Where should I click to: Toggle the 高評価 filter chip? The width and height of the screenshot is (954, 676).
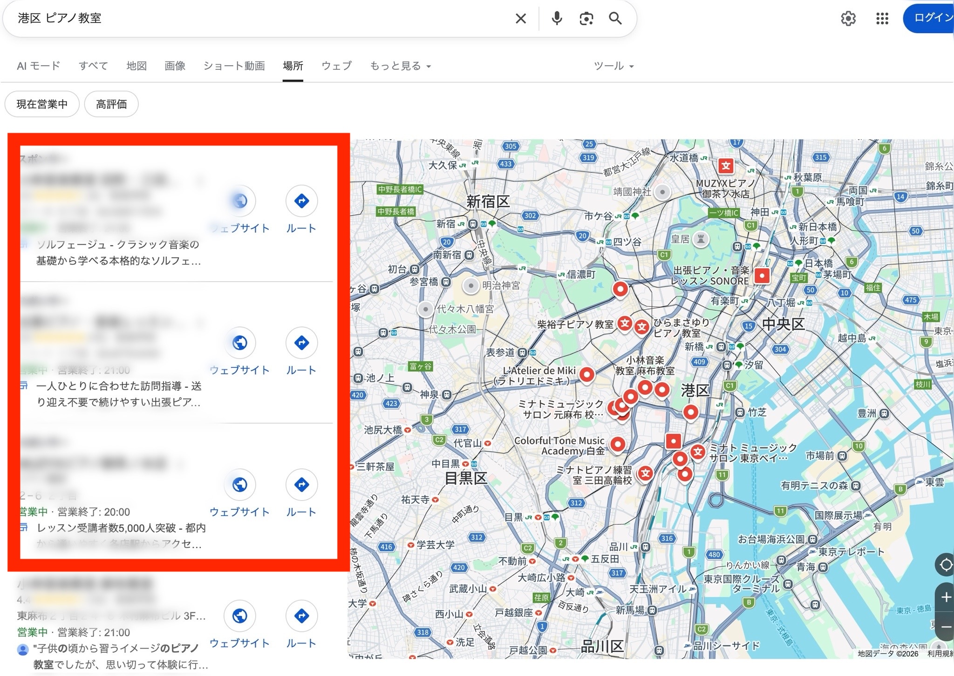click(111, 104)
